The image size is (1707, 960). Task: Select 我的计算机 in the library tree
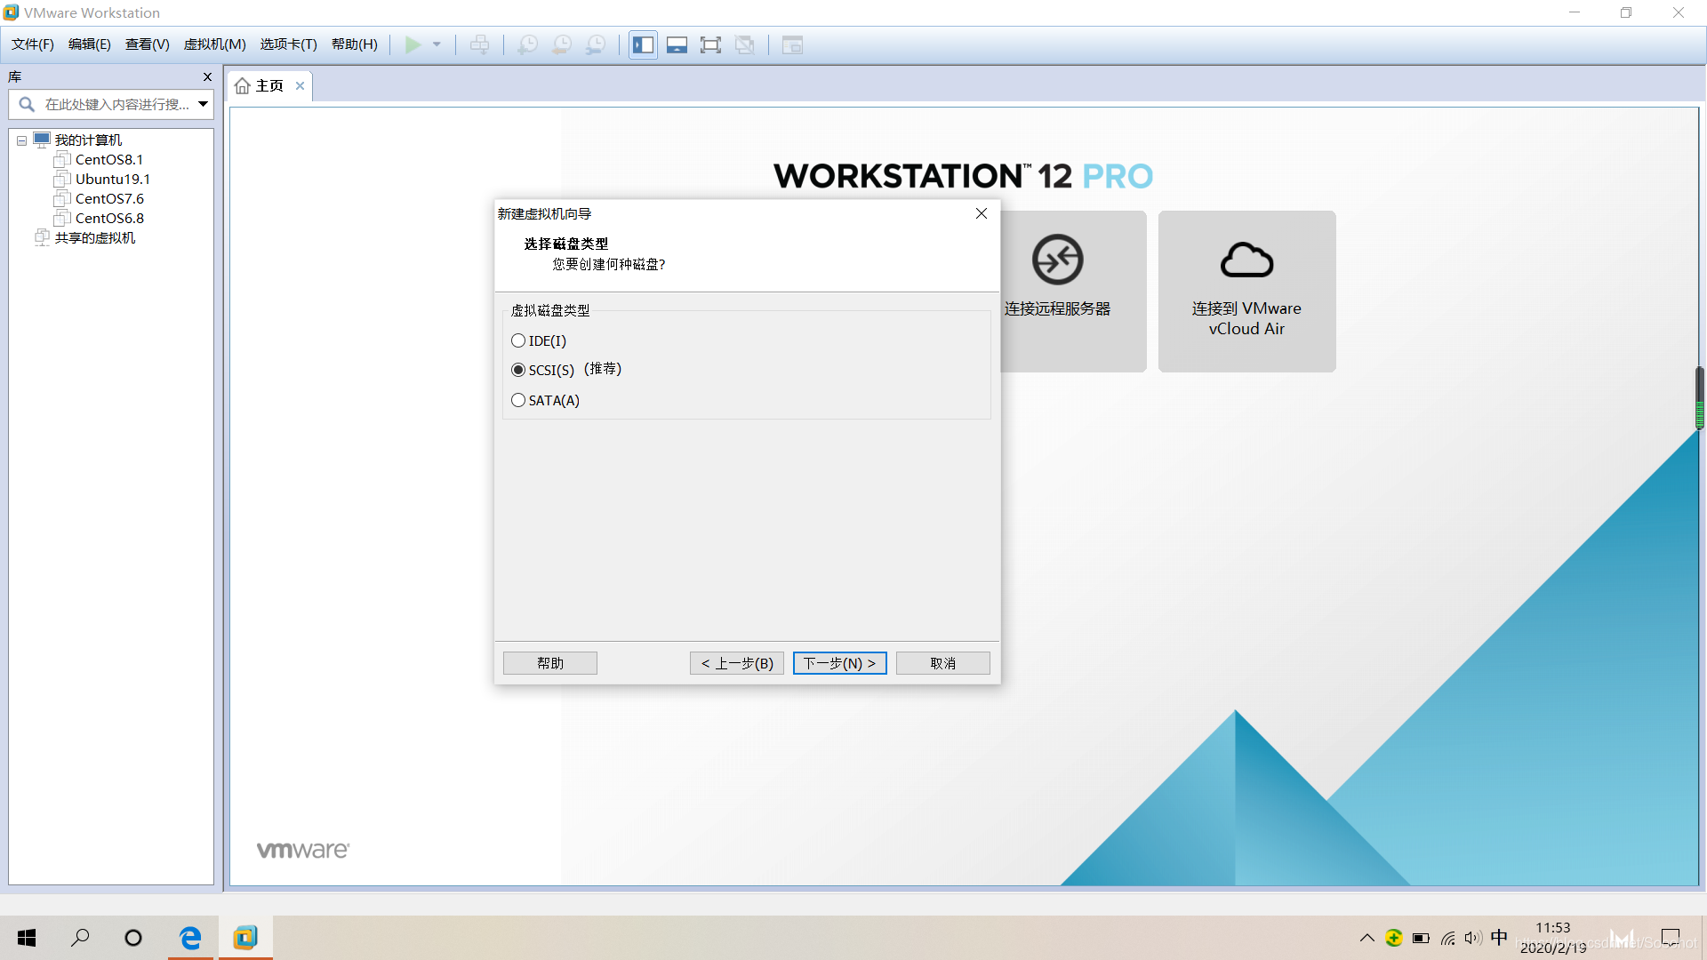[x=88, y=140]
